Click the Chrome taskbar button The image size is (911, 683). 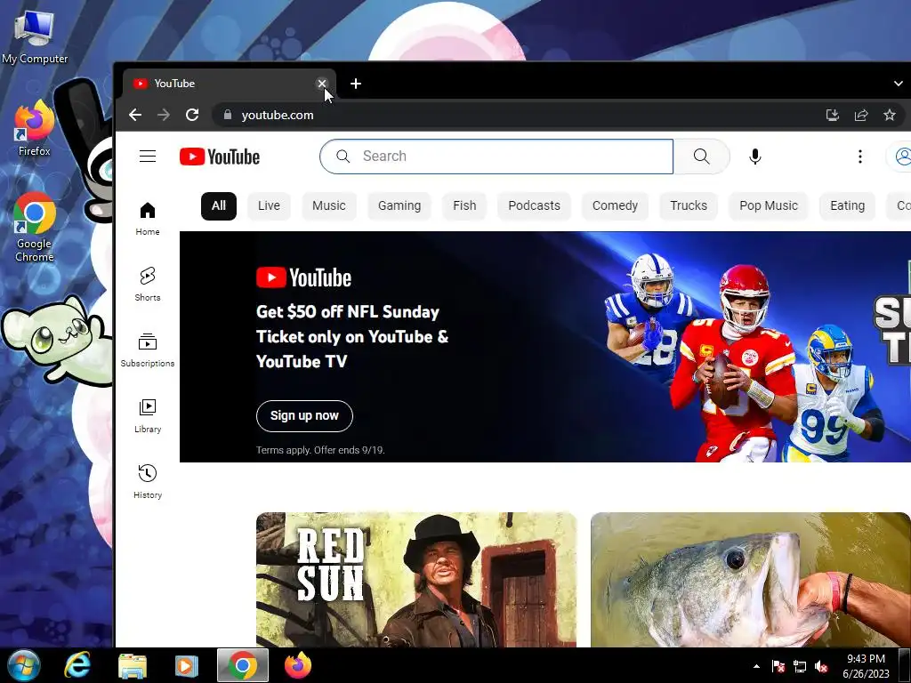pyautogui.click(x=243, y=665)
